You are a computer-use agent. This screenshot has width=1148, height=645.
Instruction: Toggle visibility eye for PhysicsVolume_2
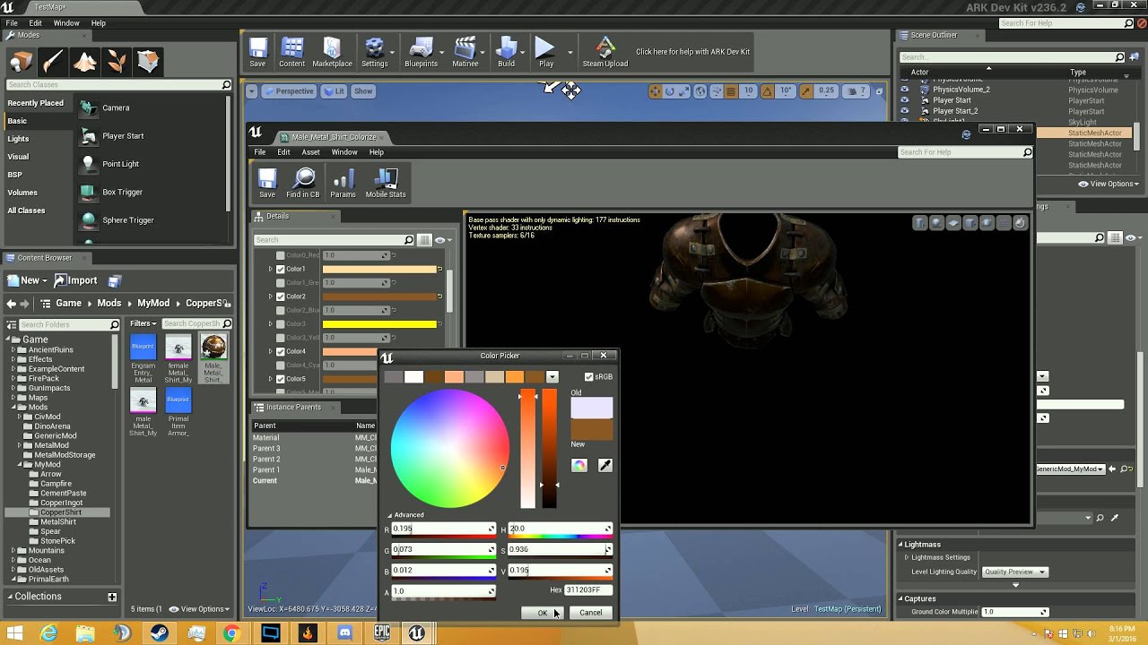pos(904,90)
